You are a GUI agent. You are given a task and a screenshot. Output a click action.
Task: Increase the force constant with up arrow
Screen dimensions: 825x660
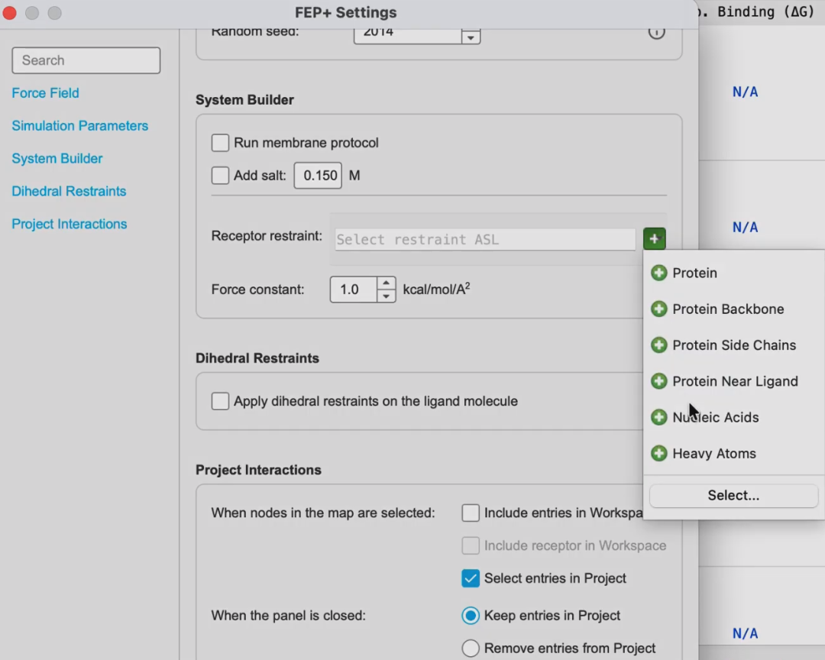[x=387, y=283]
